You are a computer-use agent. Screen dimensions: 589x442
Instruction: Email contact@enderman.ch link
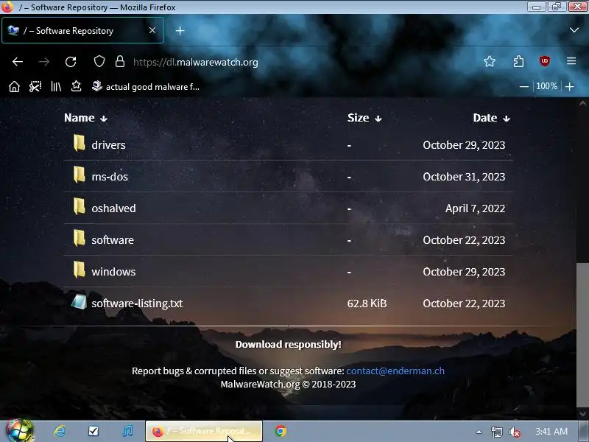point(395,371)
